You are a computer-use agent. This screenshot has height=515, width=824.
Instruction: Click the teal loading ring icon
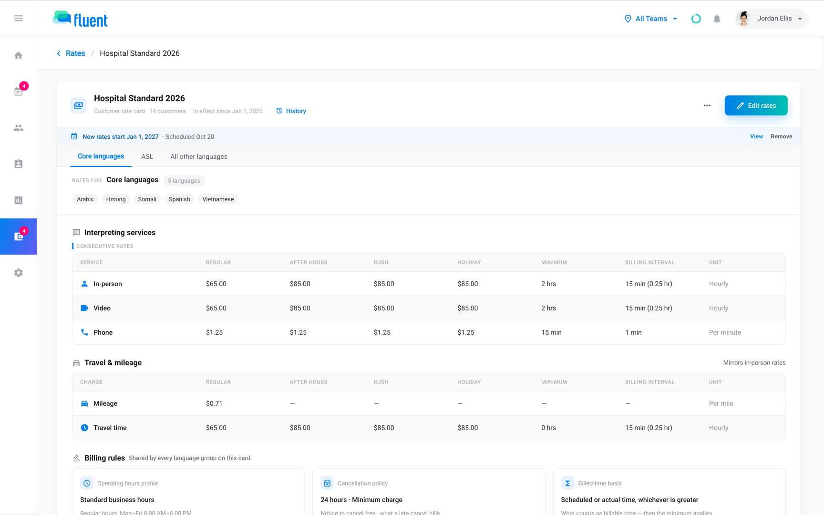click(696, 19)
